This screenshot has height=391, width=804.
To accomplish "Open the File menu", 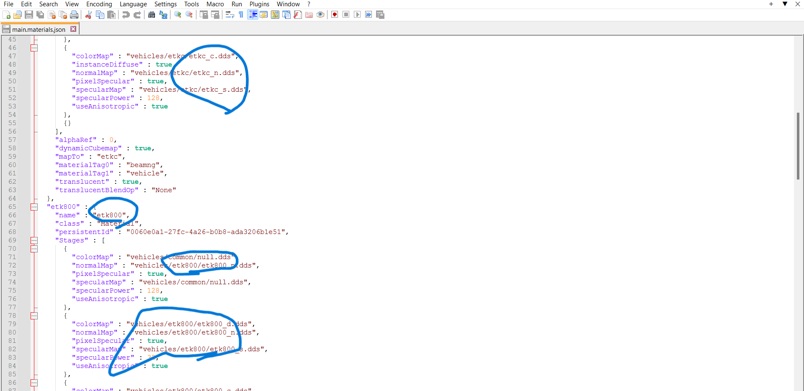I will (x=8, y=4).
